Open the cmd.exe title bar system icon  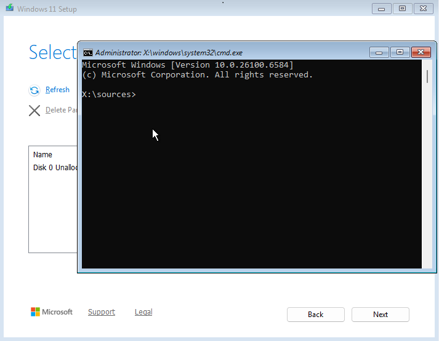pos(88,53)
